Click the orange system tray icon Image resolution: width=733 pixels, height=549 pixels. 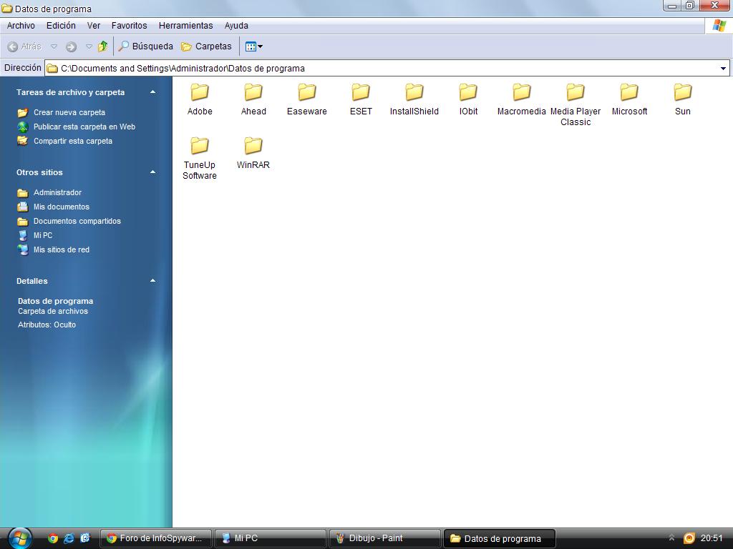click(689, 538)
